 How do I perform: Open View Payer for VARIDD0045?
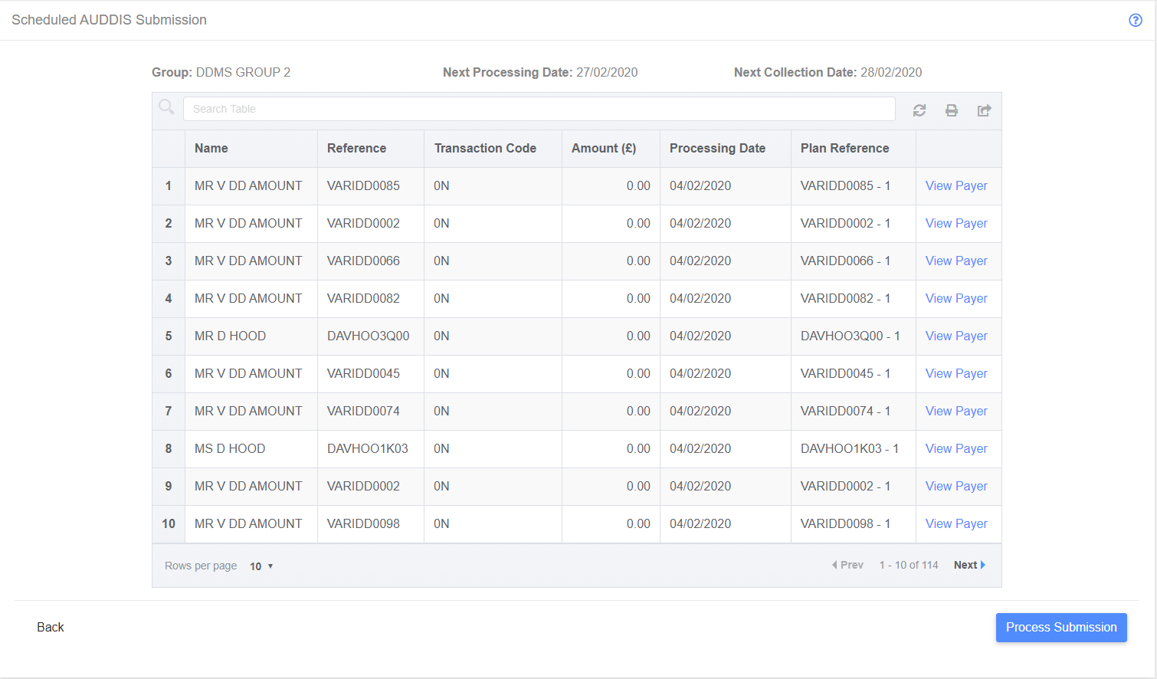pos(956,374)
